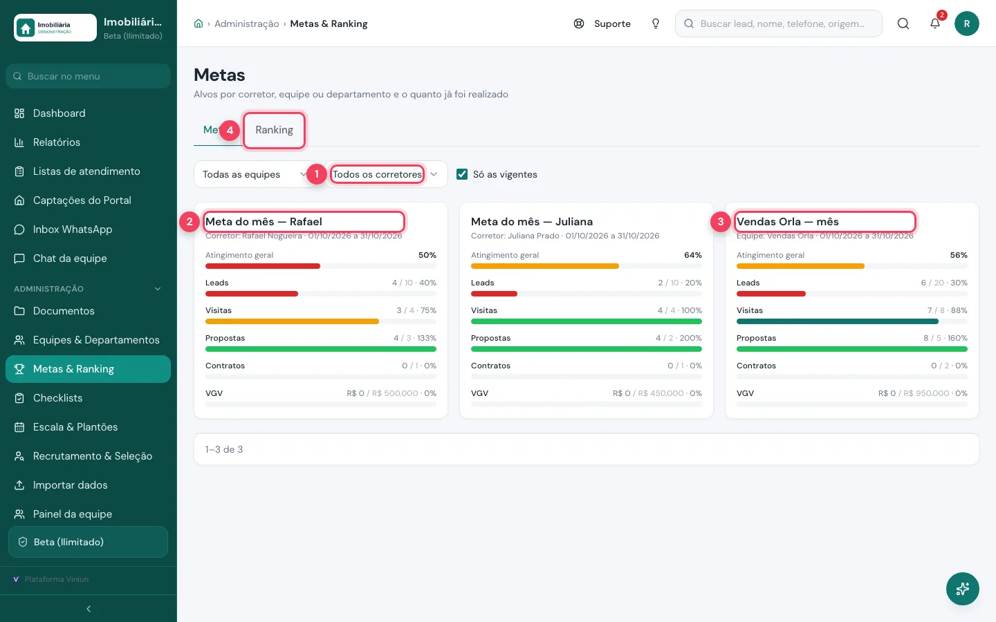Click Rafael's Atingimento geral progress bar
Viewport: 996px width, 622px height.
coord(321,266)
